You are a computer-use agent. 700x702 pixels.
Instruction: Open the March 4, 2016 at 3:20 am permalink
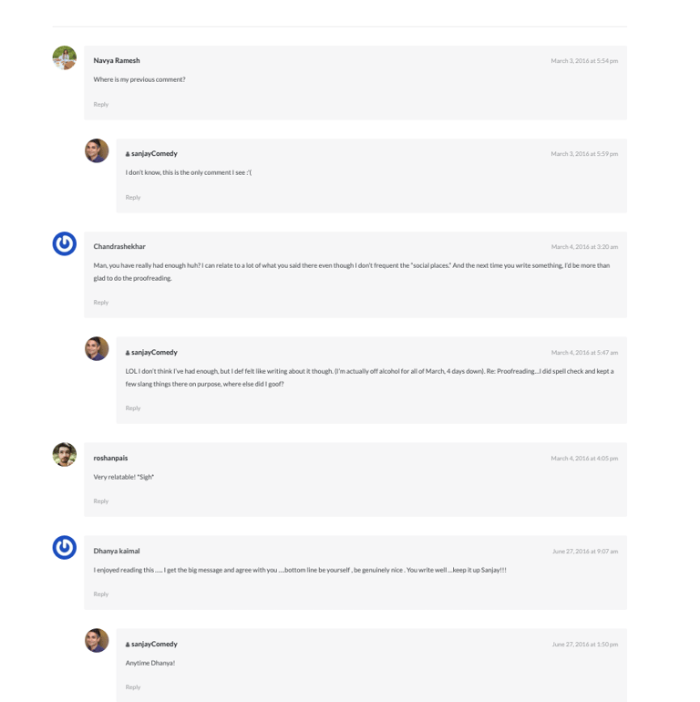[x=584, y=247]
